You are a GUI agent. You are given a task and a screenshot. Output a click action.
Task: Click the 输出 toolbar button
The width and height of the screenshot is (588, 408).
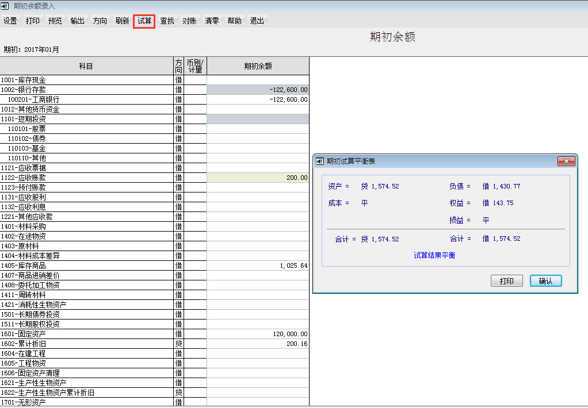click(78, 21)
